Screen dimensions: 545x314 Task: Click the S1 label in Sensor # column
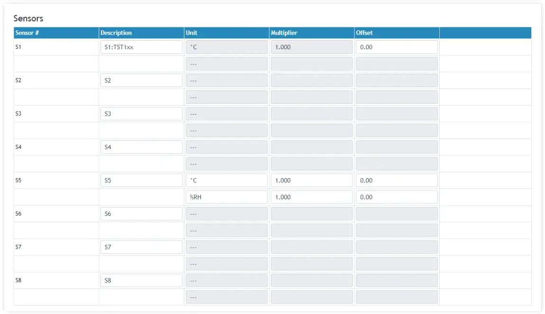(18, 46)
